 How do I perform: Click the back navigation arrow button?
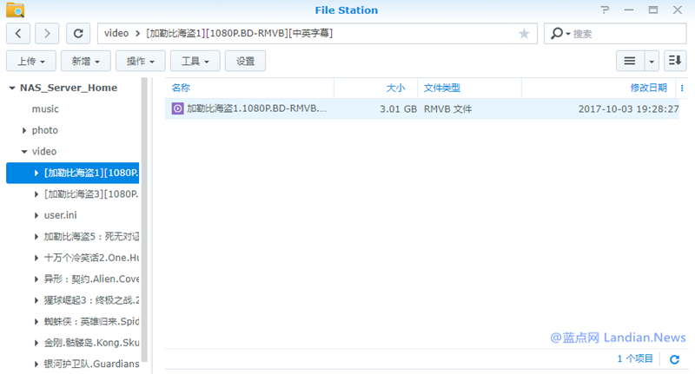pyautogui.click(x=19, y=33)
